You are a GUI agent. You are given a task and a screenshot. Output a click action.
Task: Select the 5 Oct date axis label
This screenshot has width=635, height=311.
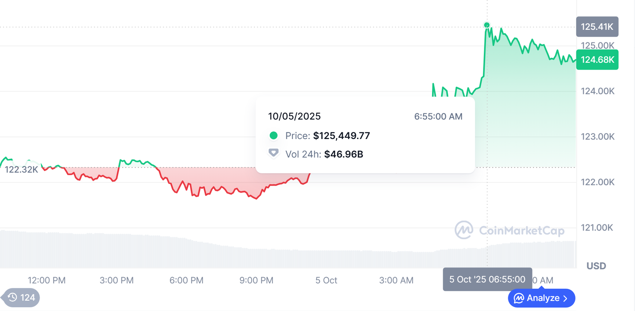click(326, 280)
